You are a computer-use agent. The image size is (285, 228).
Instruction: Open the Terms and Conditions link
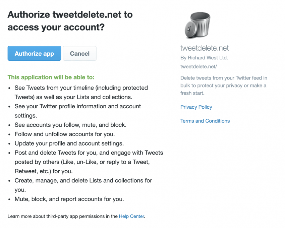[205, 121]
